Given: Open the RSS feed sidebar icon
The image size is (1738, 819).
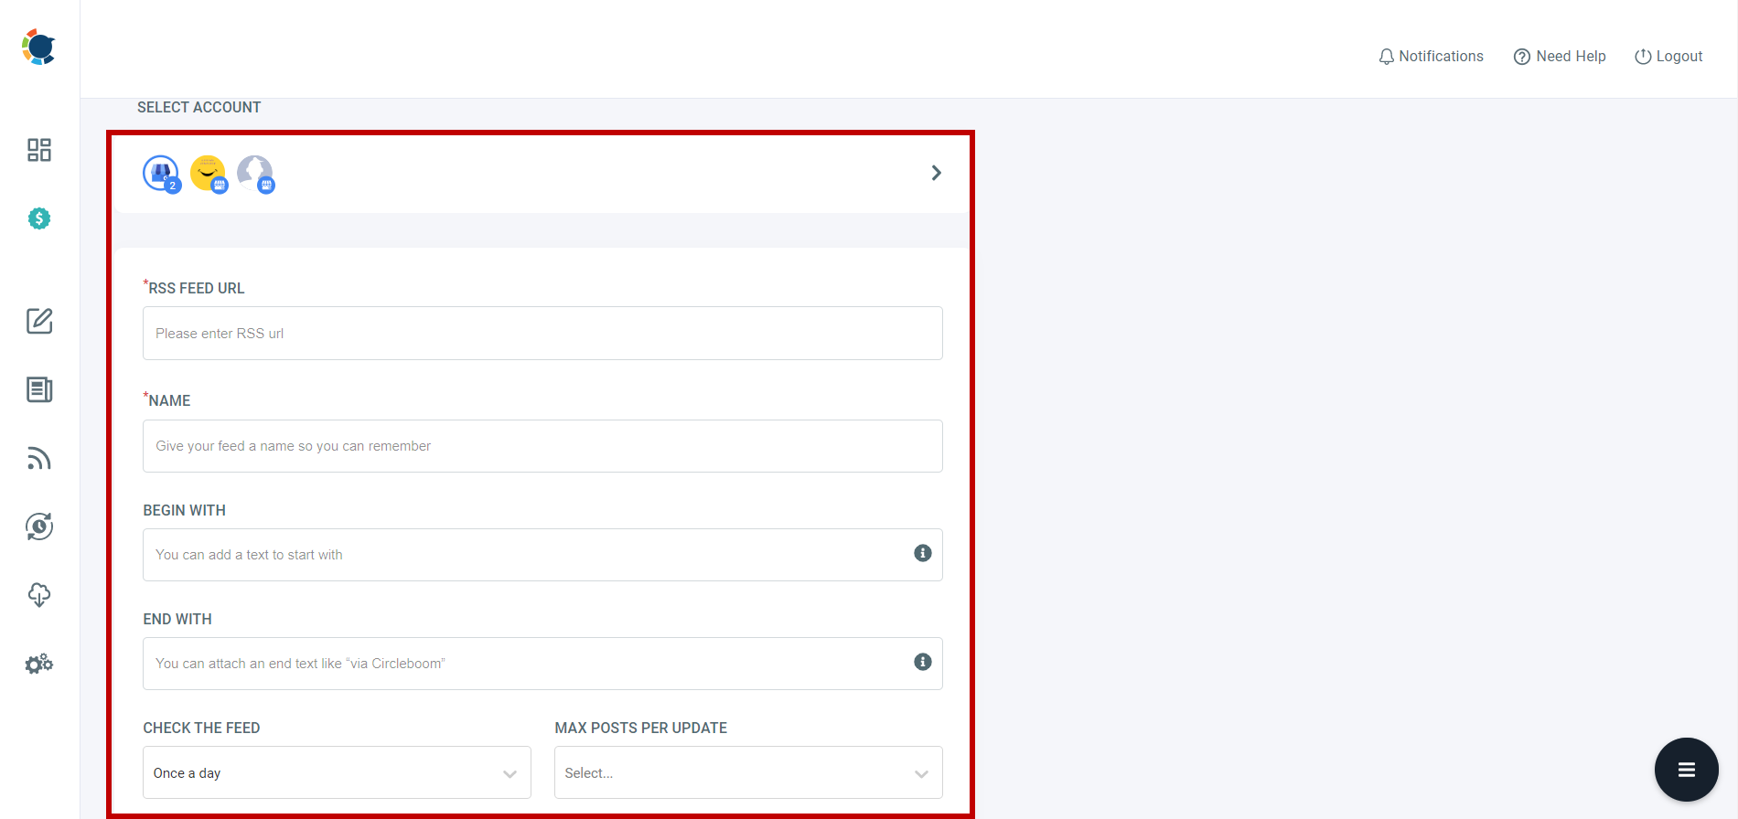Looking at the screenshot, I should coord(39,458).
